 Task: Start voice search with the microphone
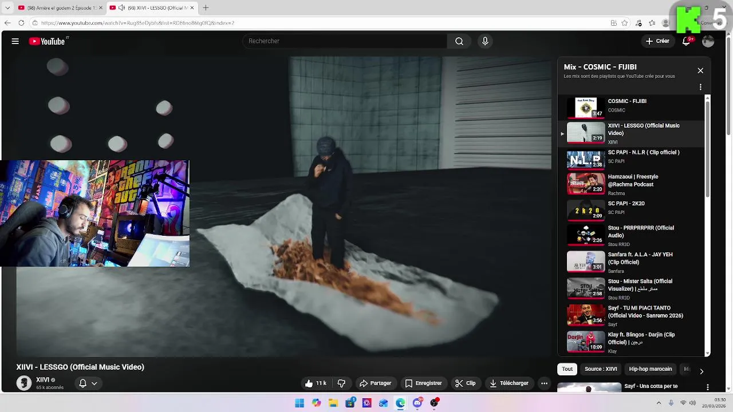pyautogui.click(x=485, y=41)
